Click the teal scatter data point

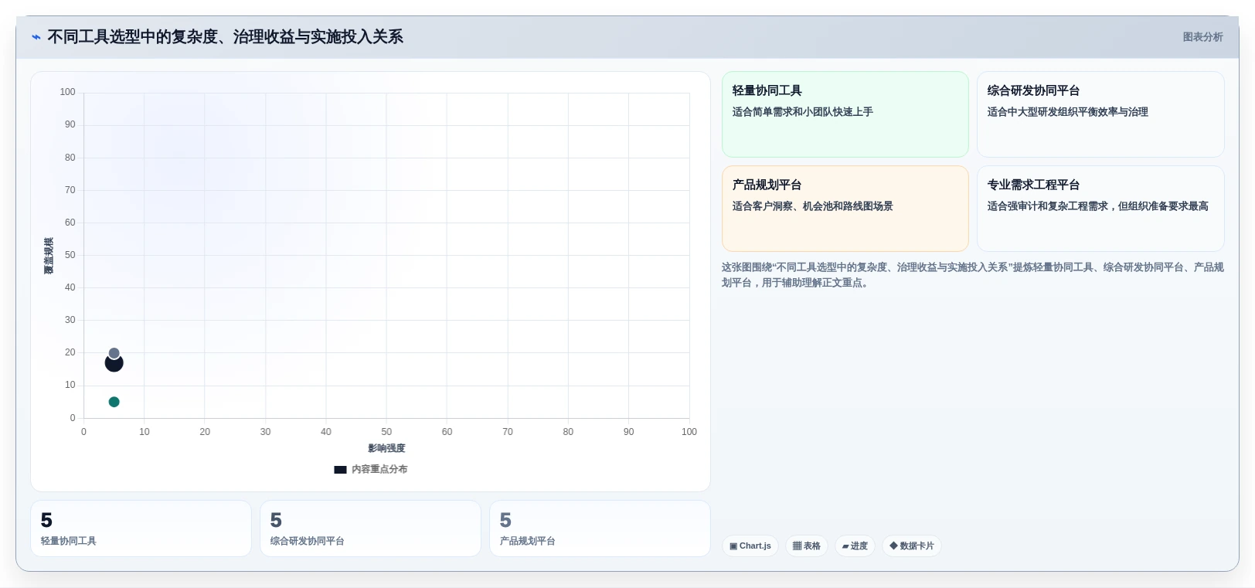pos(114,402)
